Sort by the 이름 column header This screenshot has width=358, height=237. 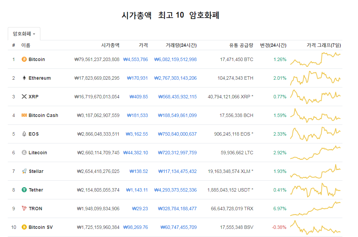coord(26,45)
